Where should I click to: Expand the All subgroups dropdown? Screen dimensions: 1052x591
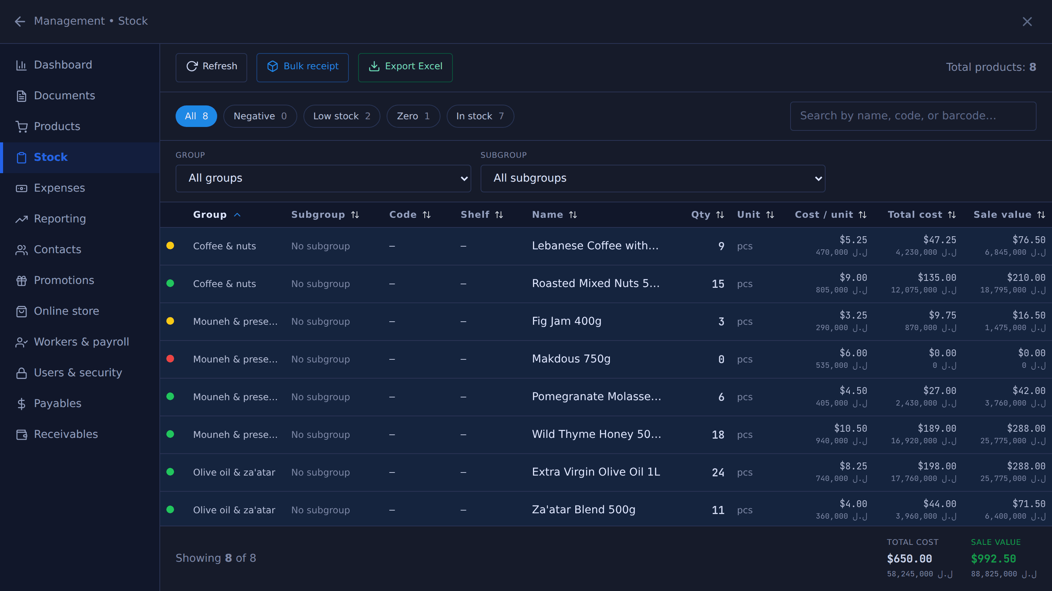(x=653, y=179)
